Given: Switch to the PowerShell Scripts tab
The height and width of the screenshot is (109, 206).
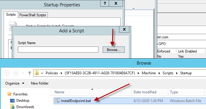Looking at the screenshot, I should [x=33, y=15].
